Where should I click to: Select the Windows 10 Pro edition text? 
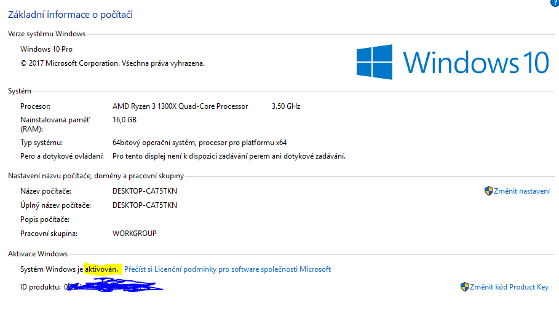[46, 49]
